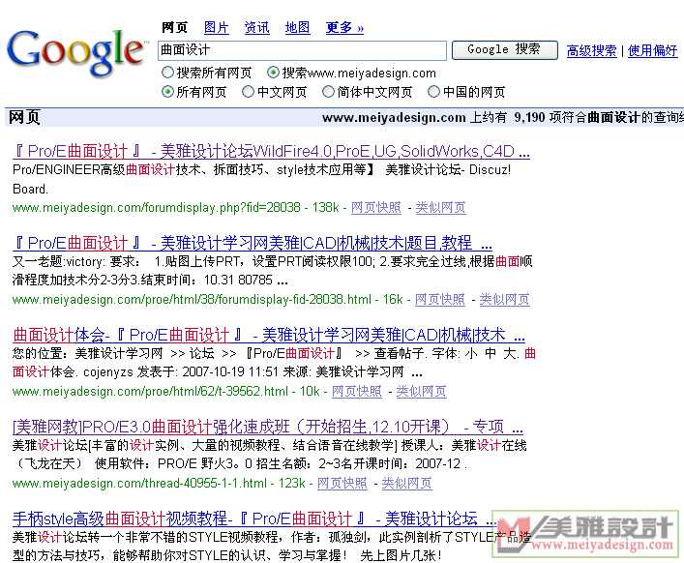The height and width of the screenshot is (563, 684).
Task: Open 网页快照 for the forumdisplay.php result
Action: click(376, 208)
